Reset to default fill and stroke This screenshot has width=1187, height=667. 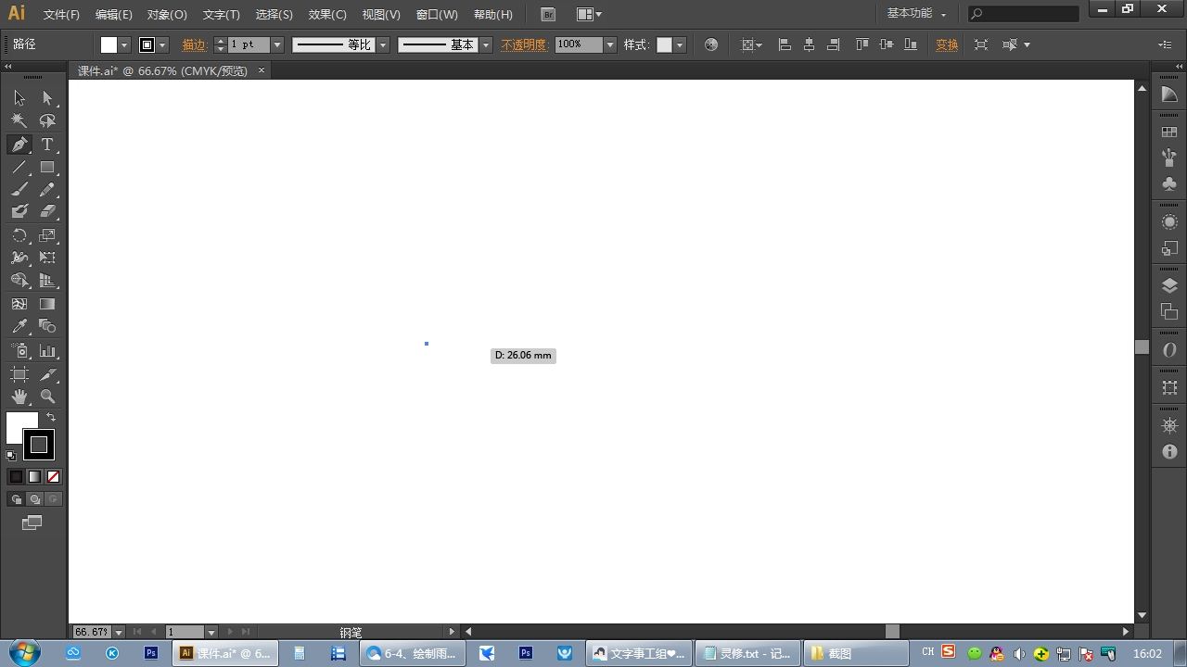(x=11, y=455)
